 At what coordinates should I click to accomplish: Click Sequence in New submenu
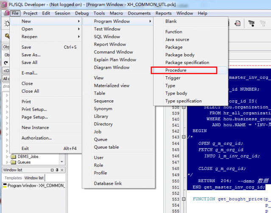coord(118,101)
